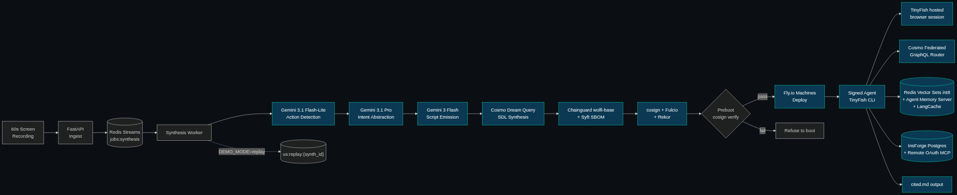Click the us:replay:{synth_id} database cylinder
The height and width of the screenshot is (195, 957).
(303, 152)
